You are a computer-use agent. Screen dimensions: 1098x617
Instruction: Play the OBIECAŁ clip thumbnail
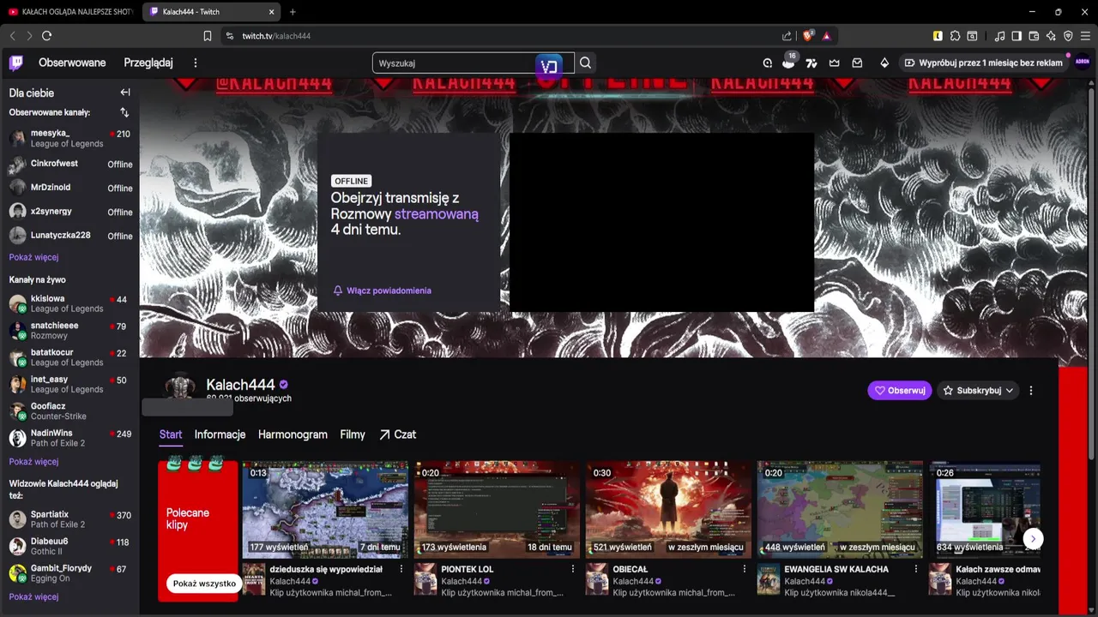[668, 510]
